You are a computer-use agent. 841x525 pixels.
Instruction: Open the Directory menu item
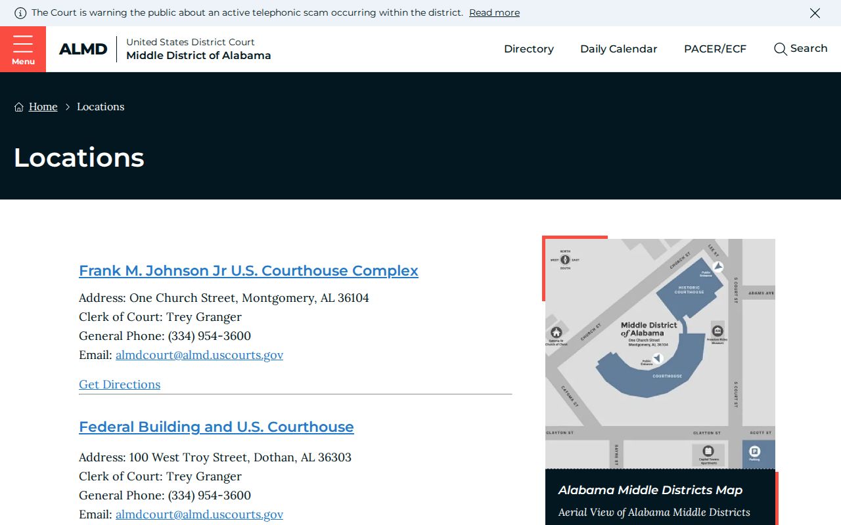(529, 49)
